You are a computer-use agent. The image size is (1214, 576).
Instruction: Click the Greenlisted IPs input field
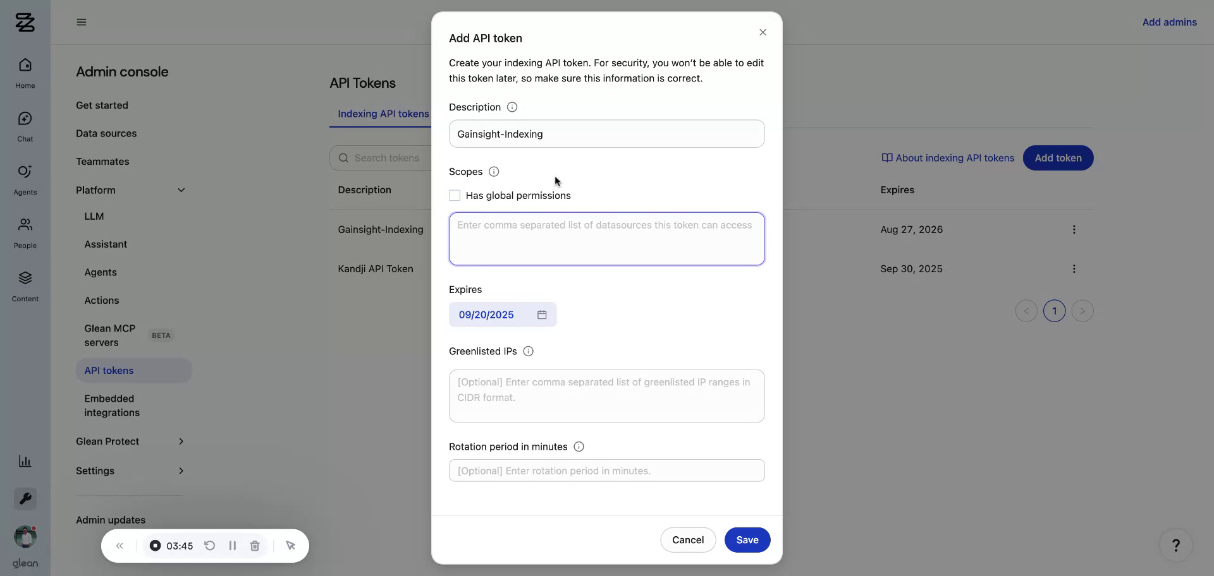click(x=606, y=396)
